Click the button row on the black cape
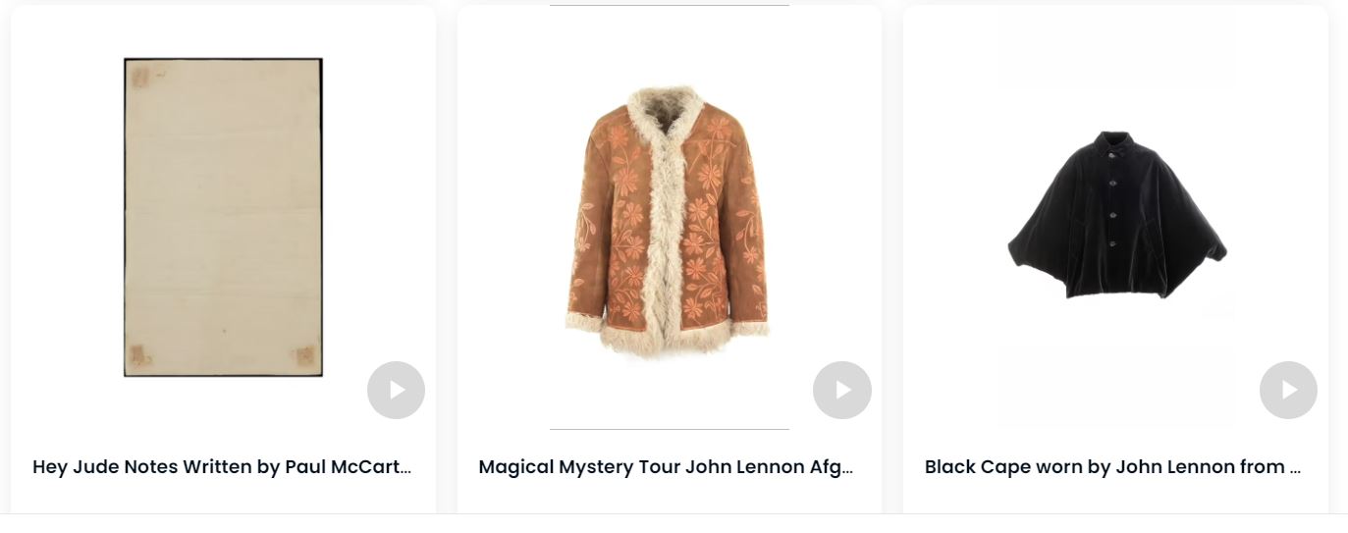 1113,198
